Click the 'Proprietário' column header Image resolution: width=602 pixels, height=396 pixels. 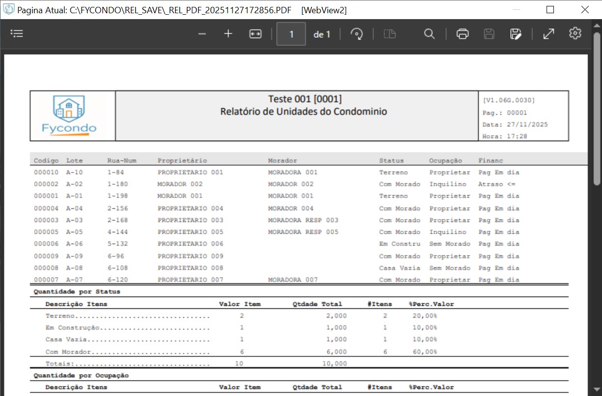(x=182, y=161)
